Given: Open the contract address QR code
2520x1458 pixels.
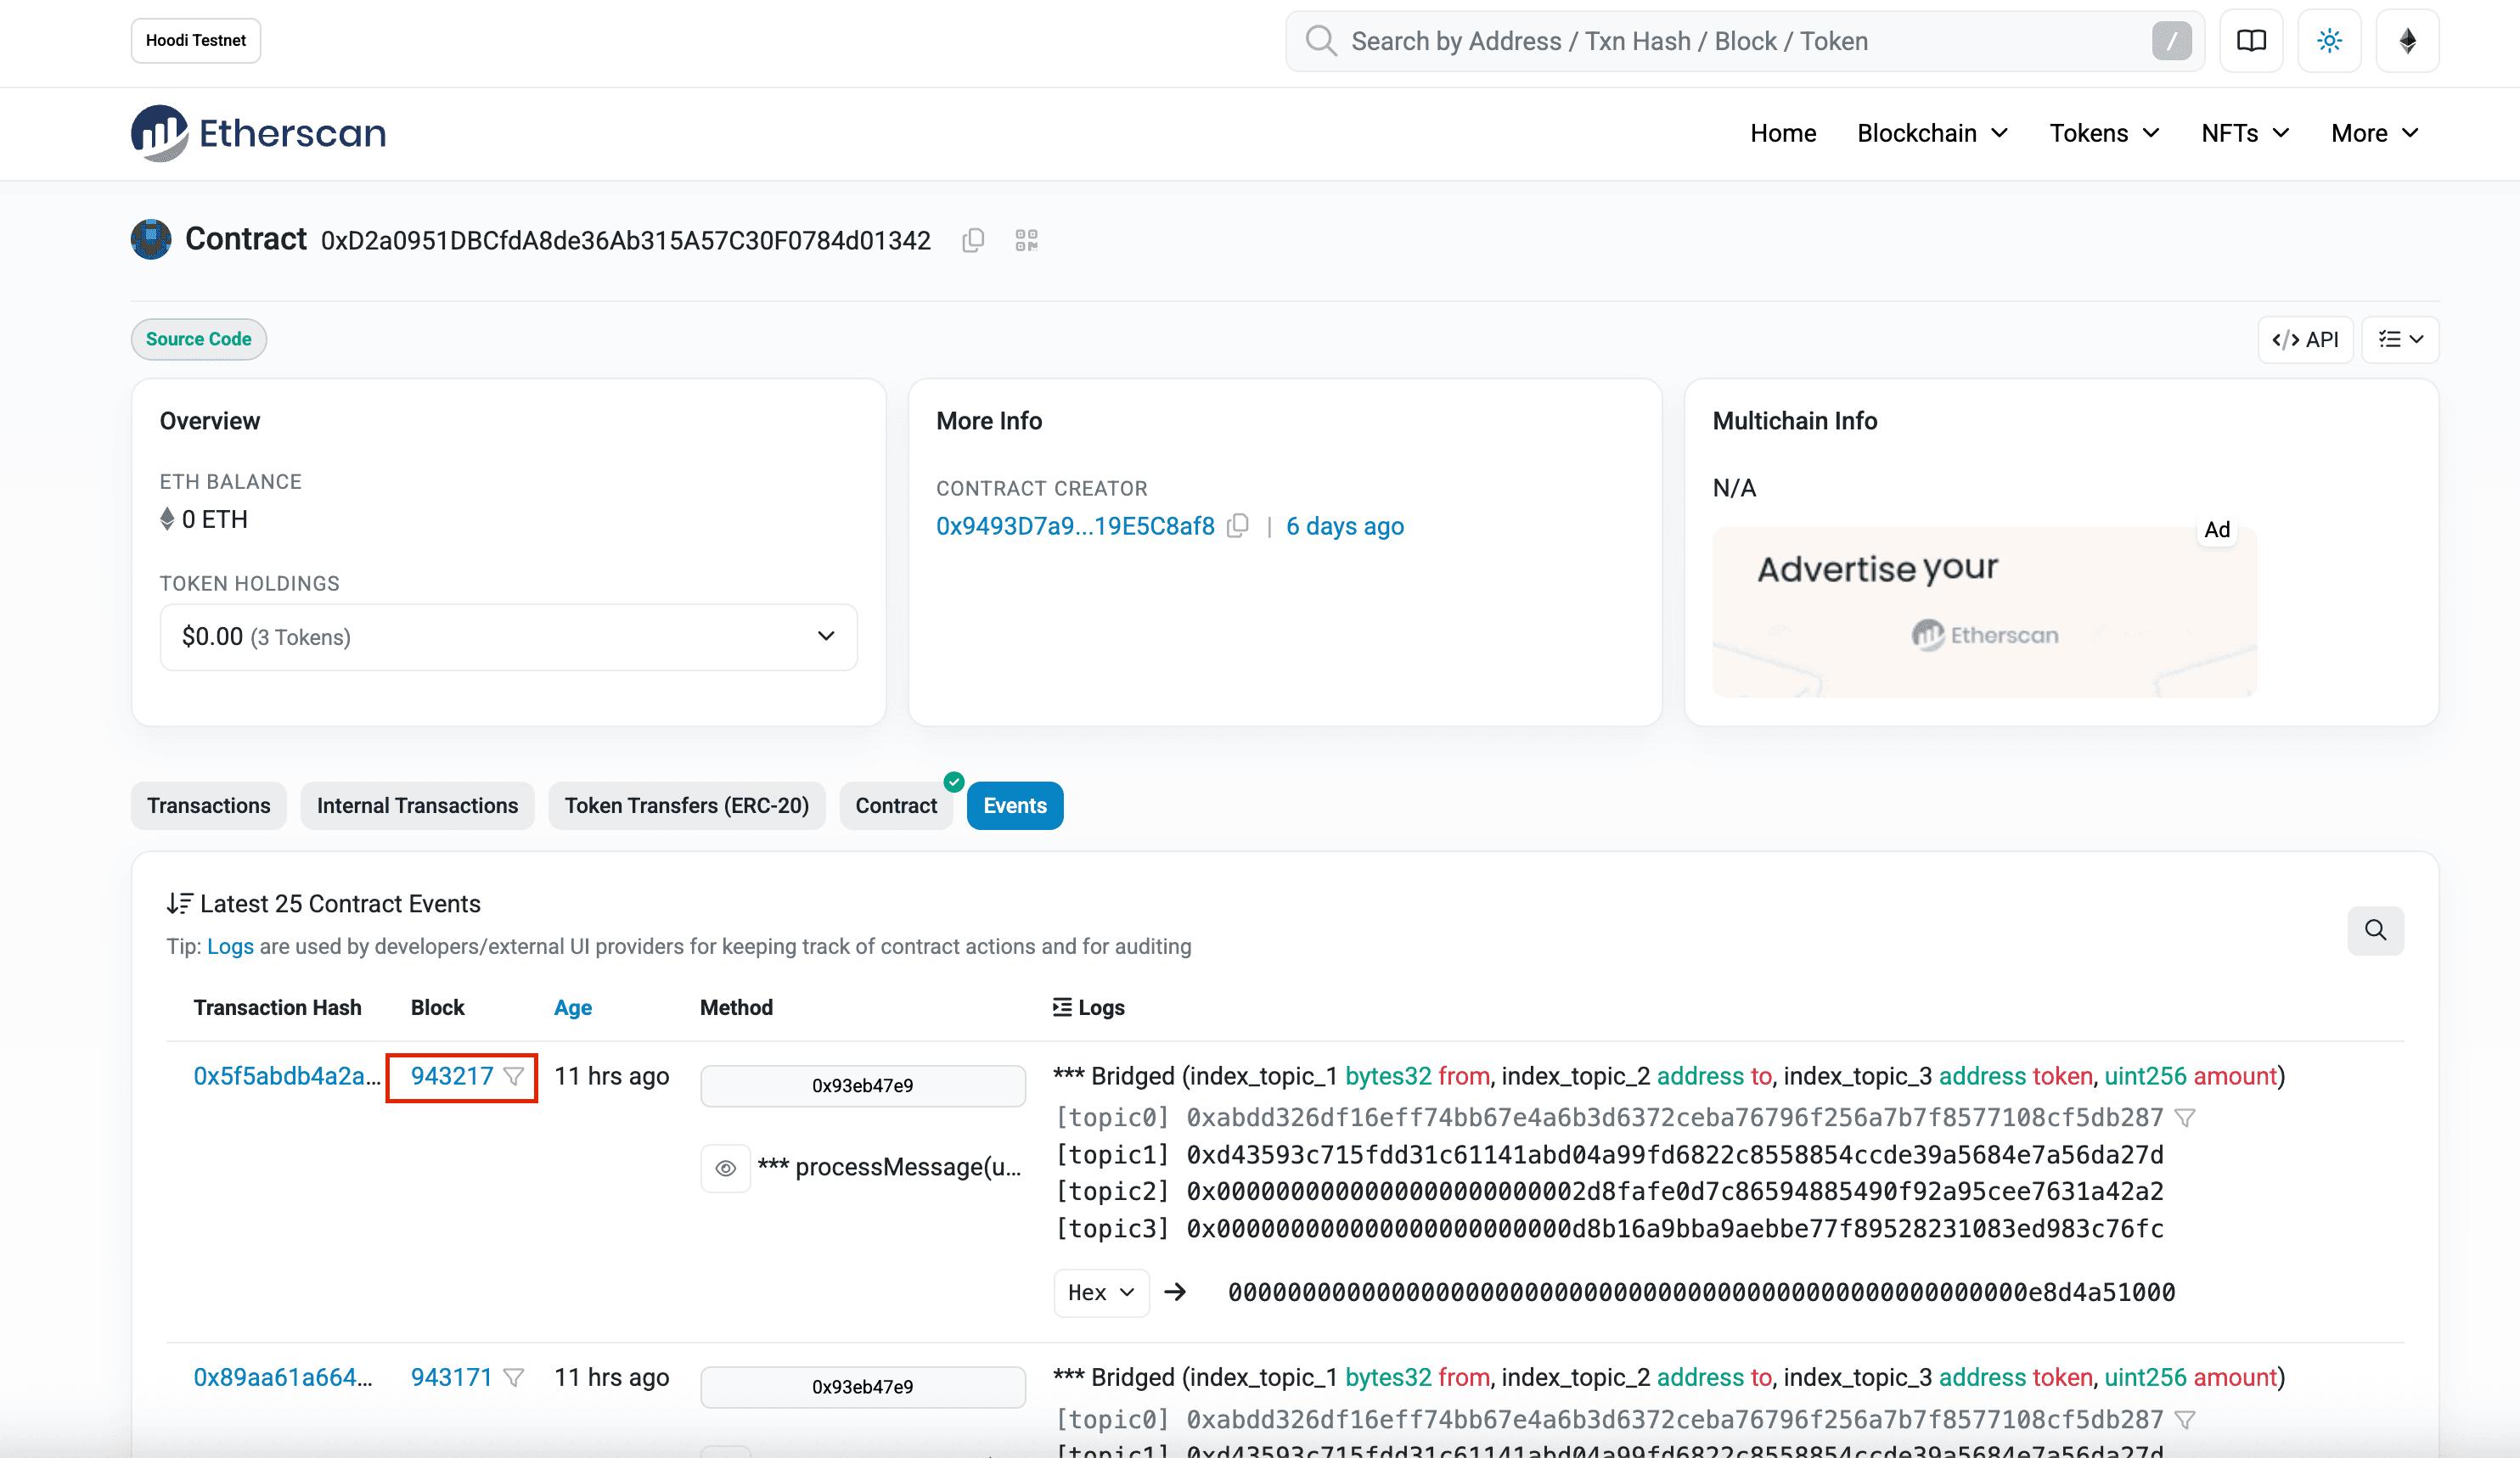Looking at the screenshot, I should point(1026,240).
